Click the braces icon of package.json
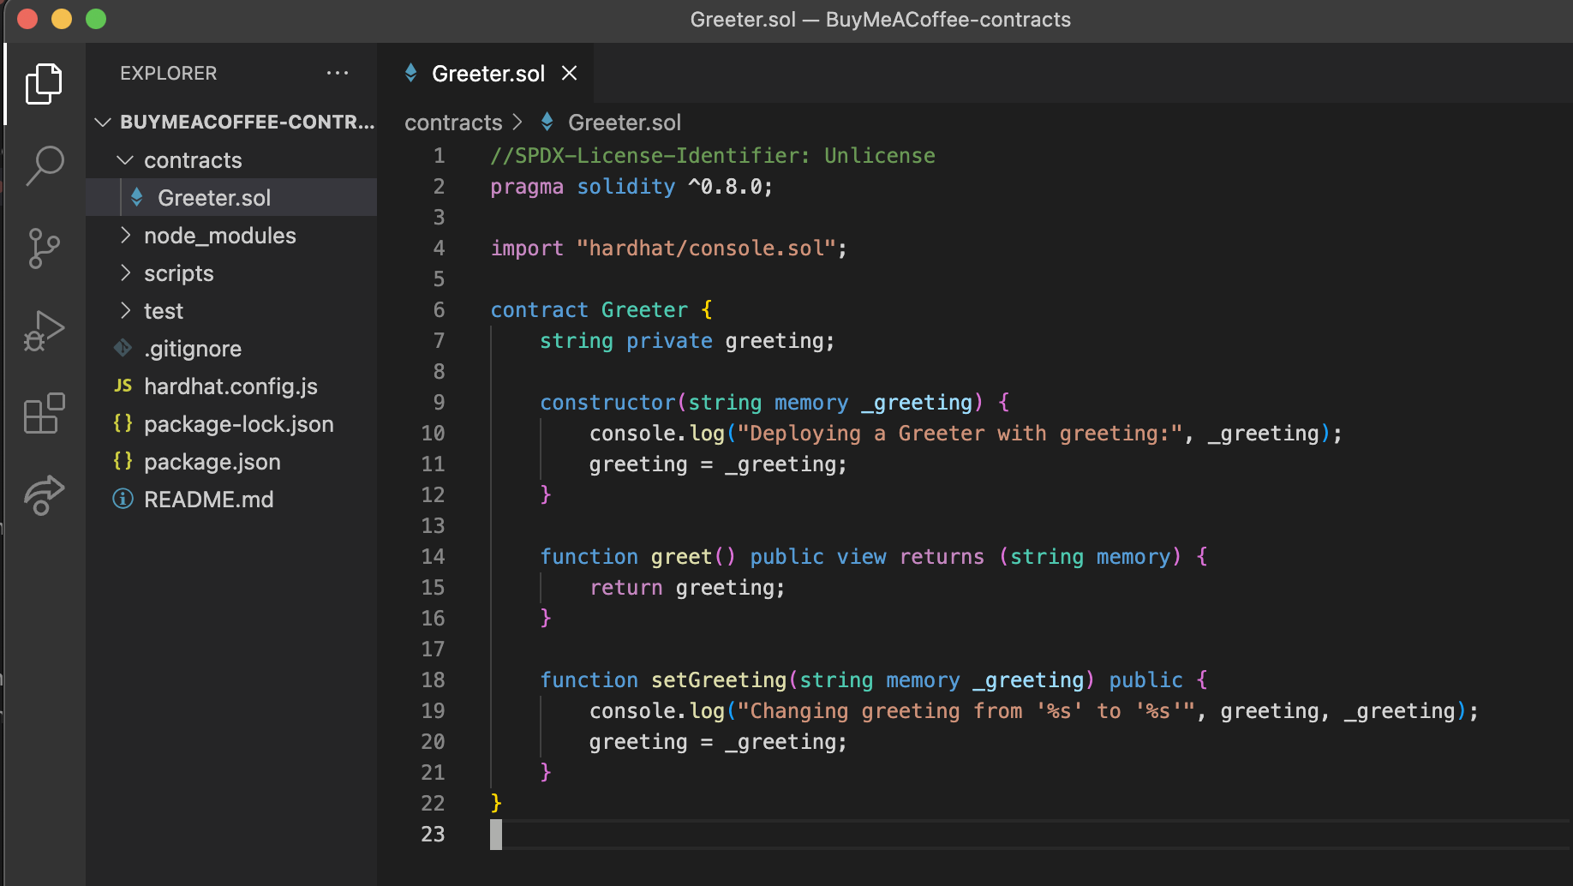Image resolution: width=1573 pixels, height=886 pixels. (123, 461)
